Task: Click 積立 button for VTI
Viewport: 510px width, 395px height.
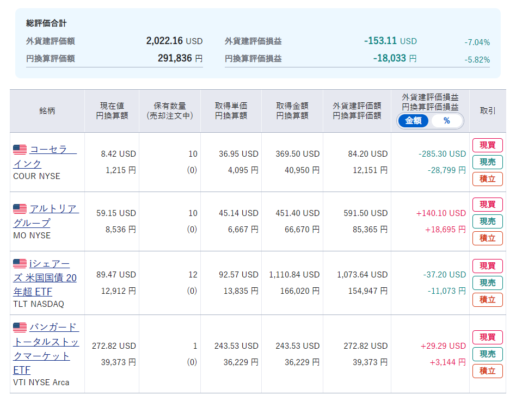Action: tap(488, 371)
